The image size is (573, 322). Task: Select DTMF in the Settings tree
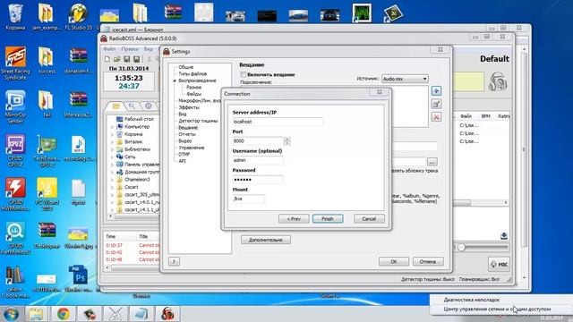pos(184,154)
